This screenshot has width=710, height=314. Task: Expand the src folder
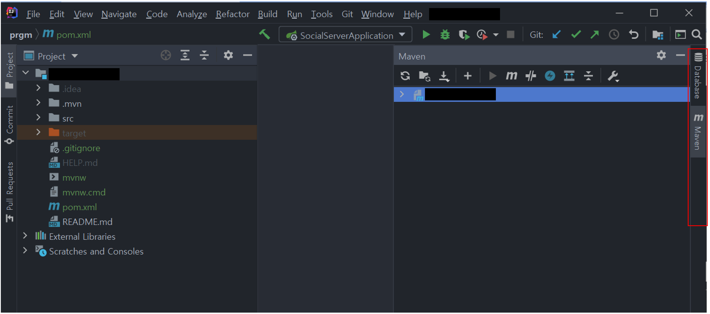(38, 118)
